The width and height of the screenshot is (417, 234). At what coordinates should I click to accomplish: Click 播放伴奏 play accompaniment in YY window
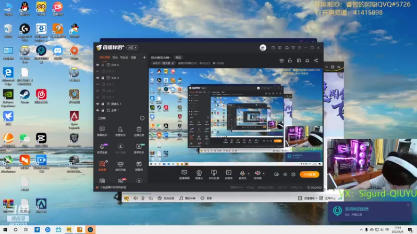(x=187, y=198)
